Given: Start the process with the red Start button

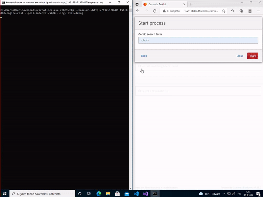Looking at the screenshot, I should (252, 56).
